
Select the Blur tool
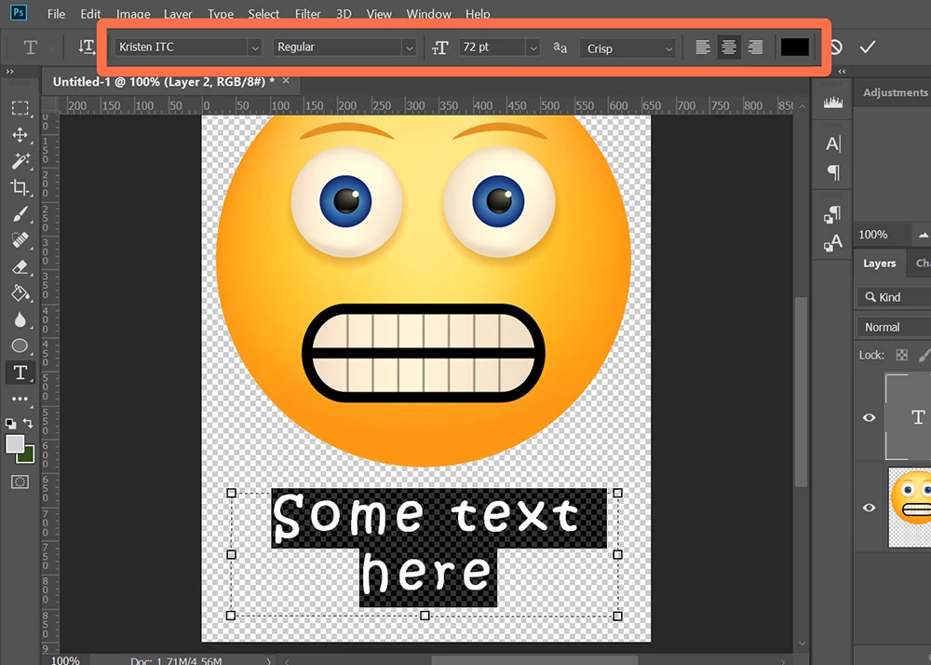click(20, 319)
